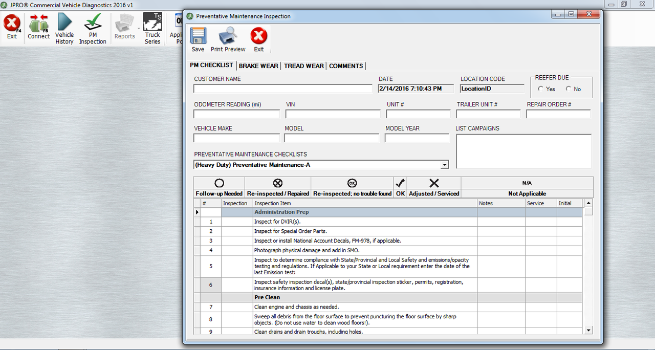Image resolution: width=655 pixels, height=350 pixels.
Task: Click the Customer Name input field
Action: coord(283,89)
